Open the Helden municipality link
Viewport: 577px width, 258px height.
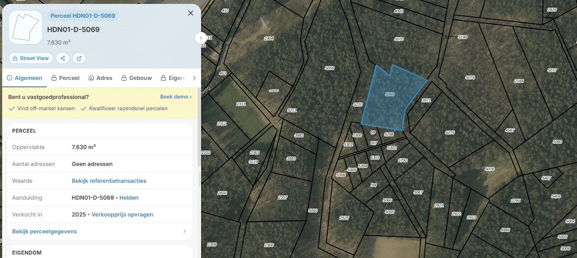click(x=129, y=198)
